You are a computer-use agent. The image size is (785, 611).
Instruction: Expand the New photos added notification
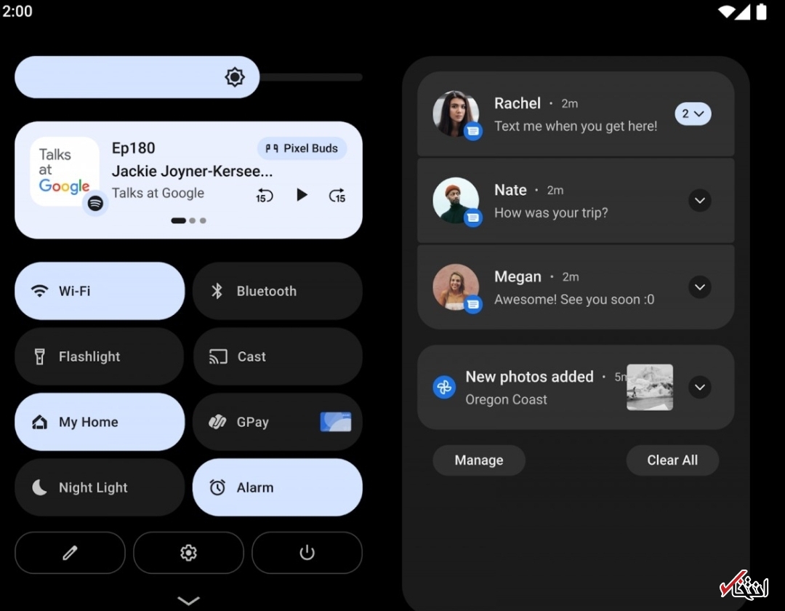[x=699, y=387]
